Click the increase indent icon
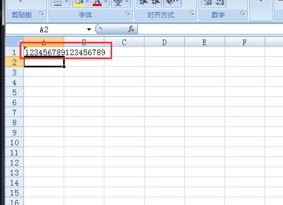Screen dimensions: 283x205 point(156,3)
